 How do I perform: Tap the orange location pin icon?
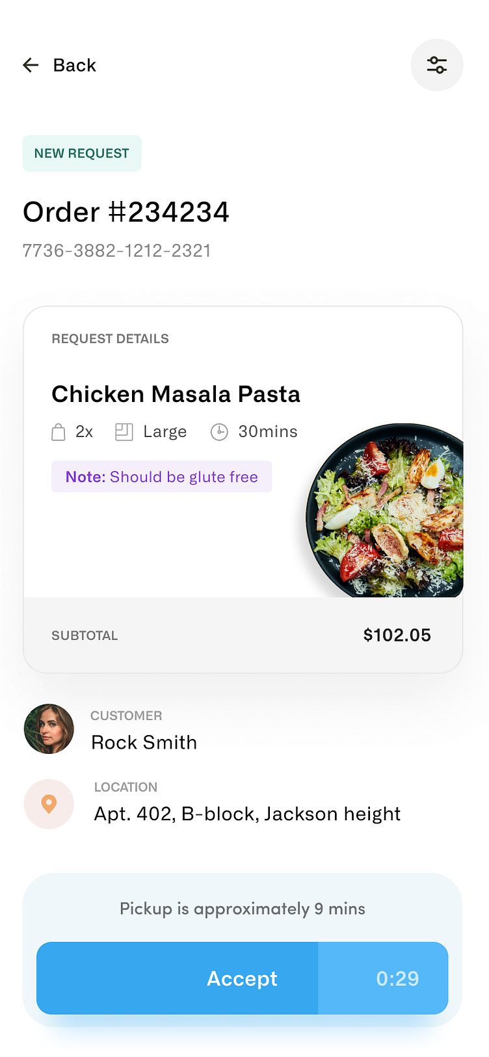[x=49, y=804]
